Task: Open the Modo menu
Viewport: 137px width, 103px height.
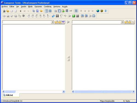Action: pyautogui.click(x=30, y=7)
